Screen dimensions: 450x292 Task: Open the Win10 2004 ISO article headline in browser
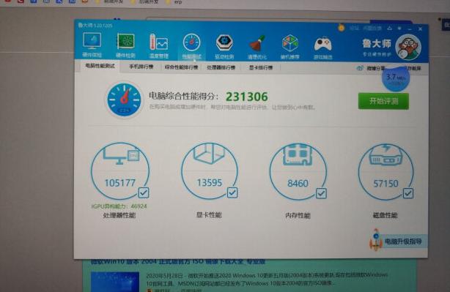[178, 261]
